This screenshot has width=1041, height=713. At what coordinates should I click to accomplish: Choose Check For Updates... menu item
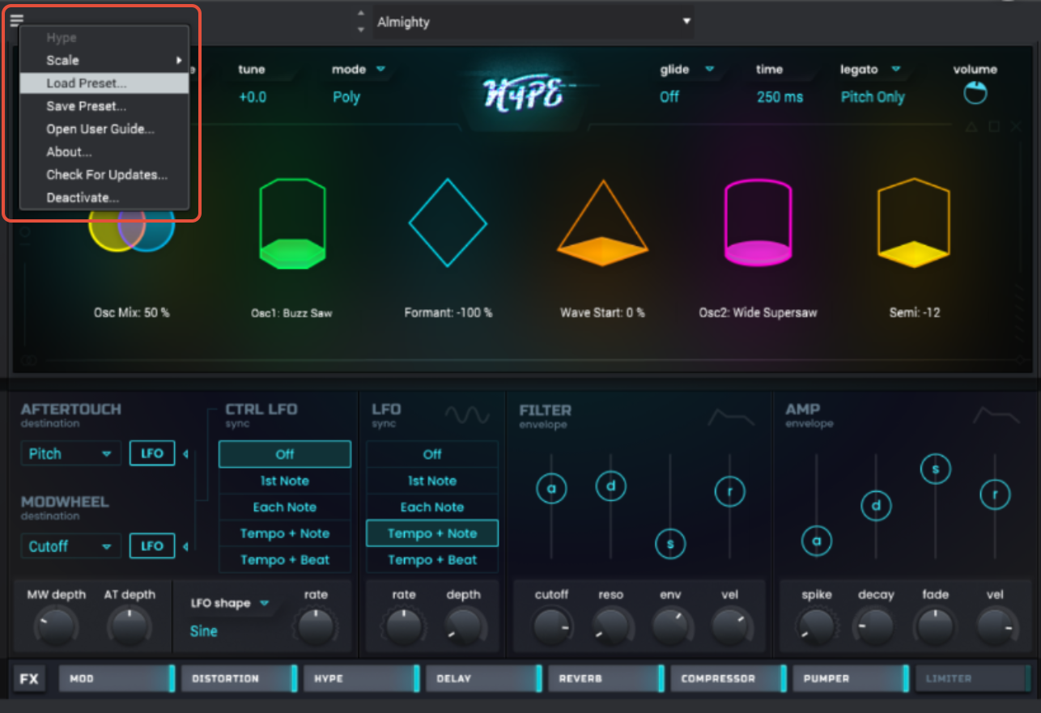[x=104, y=175]
